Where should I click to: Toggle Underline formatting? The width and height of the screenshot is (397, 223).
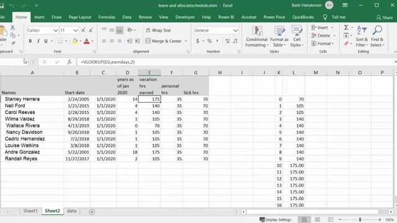click(x=46, y=41)
